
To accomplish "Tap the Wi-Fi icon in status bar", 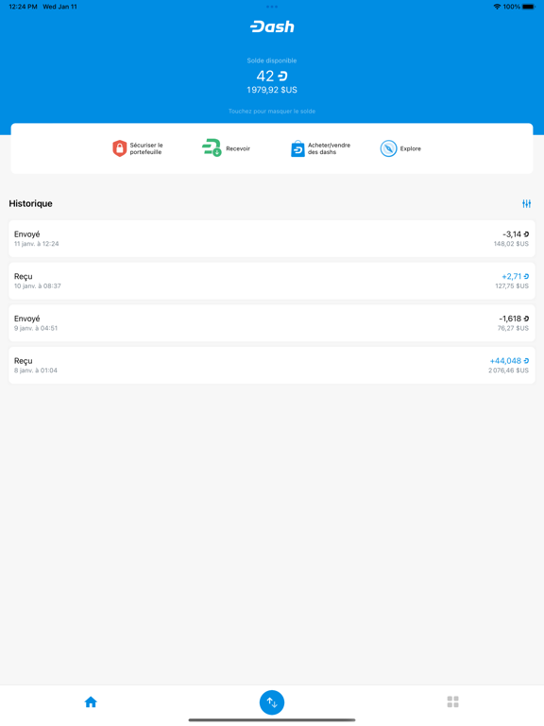I will point(498,7).
